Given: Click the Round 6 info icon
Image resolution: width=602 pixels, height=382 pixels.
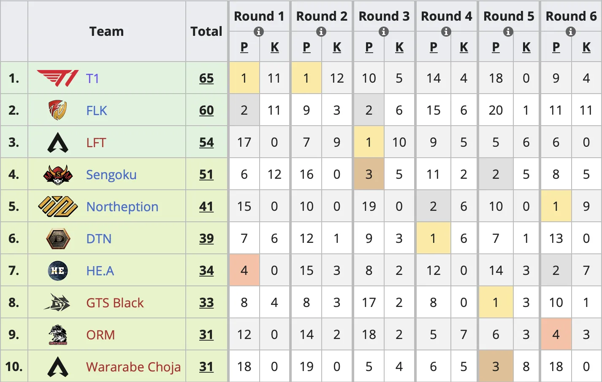Looking at the screenshot, I should tap(571, 32).
